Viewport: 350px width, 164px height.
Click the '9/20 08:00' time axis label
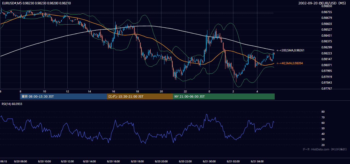tap(21, 162)
